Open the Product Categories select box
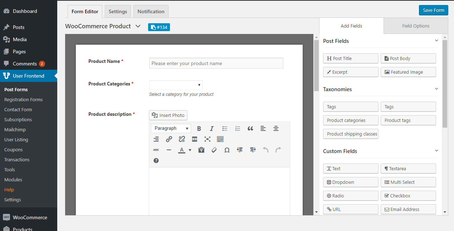The image size is (454, 231). 176,85
